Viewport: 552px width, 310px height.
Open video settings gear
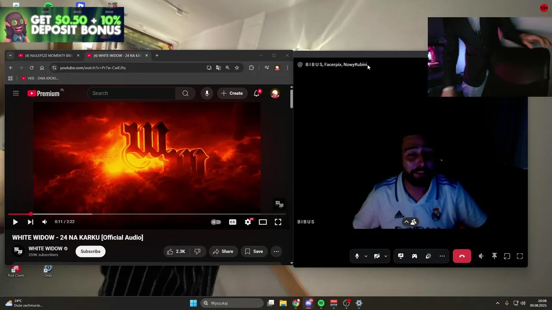[x=248, y=222]
